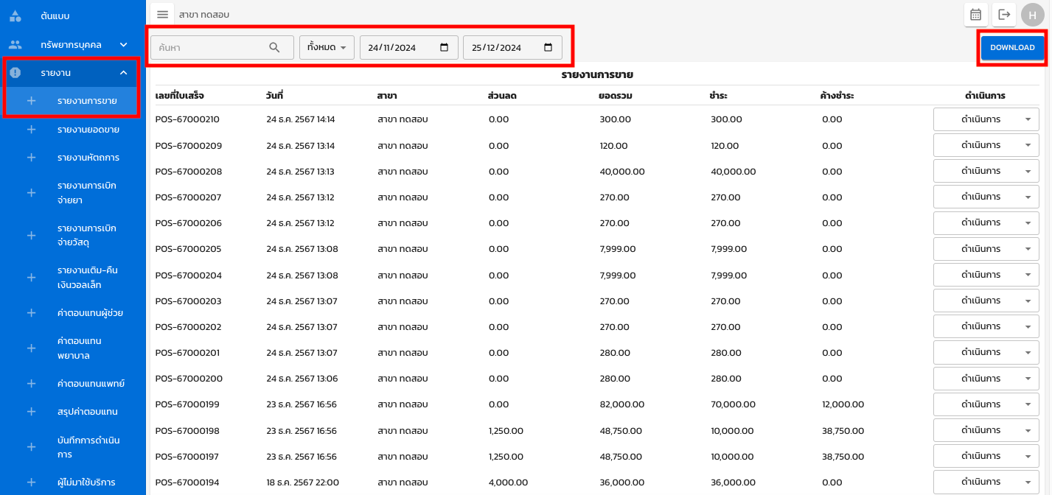The image size is (1052, 495).
Task: Select receipt number POS-67000210
Action: [x=187, y=119]
